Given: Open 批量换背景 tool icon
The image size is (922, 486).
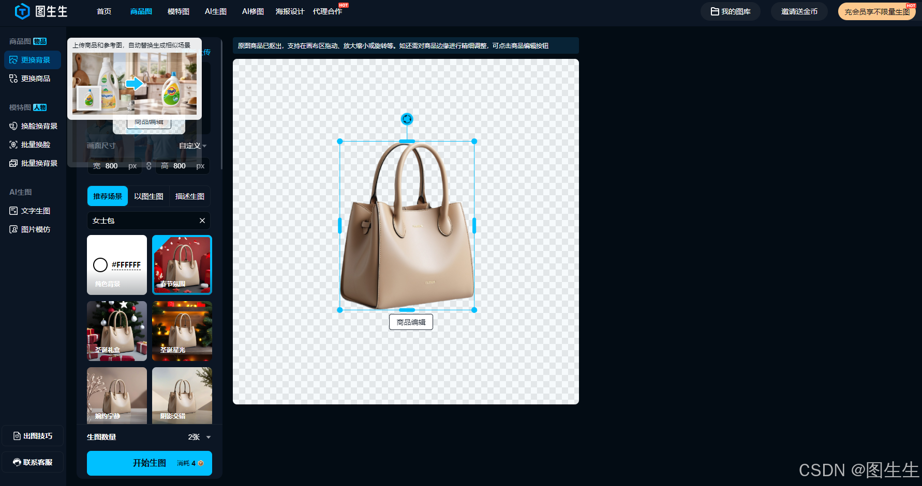Looking at the screenshot, I should click(13, 163).
